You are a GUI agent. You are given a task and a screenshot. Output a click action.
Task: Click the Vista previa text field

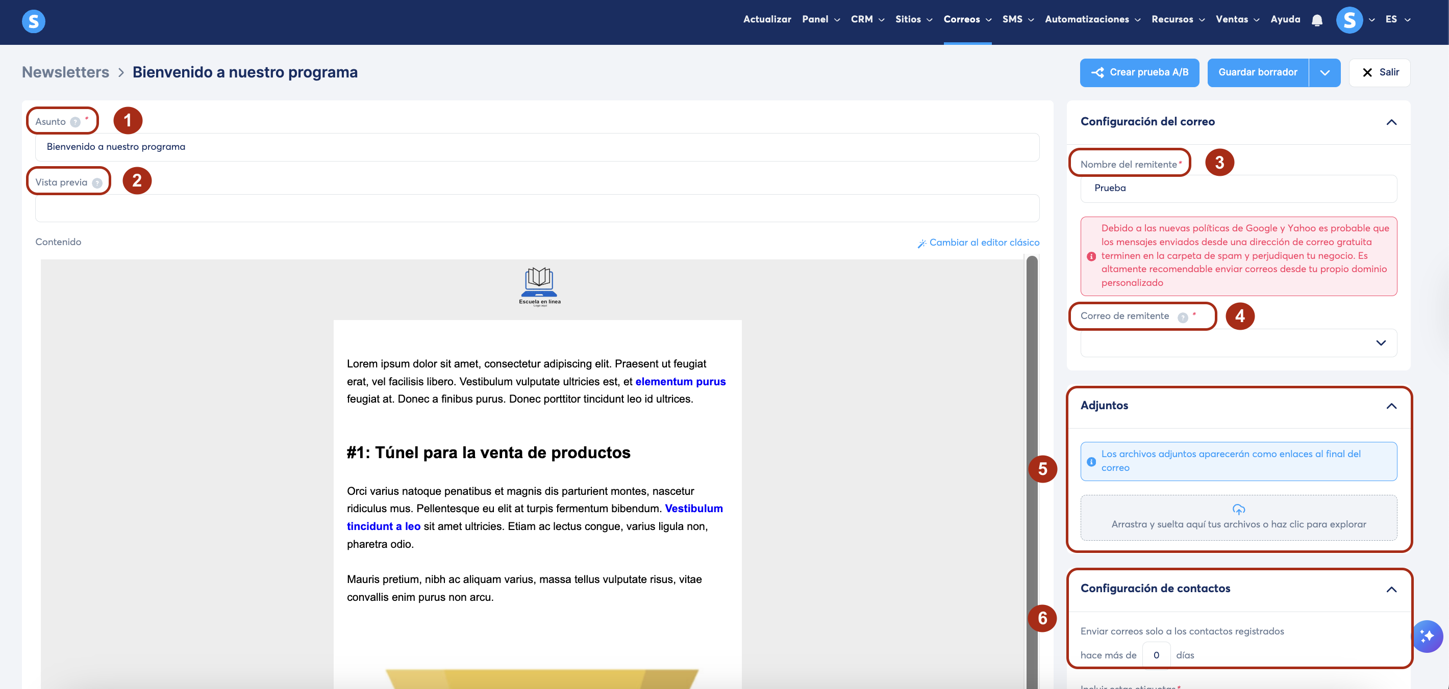pos(537,208)
